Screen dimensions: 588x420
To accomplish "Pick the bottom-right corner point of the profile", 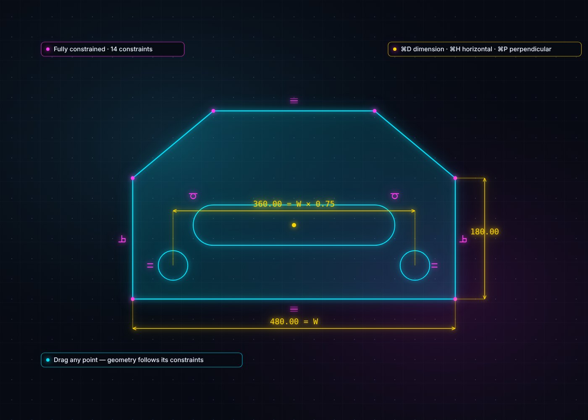I will (x=455, y=299).
